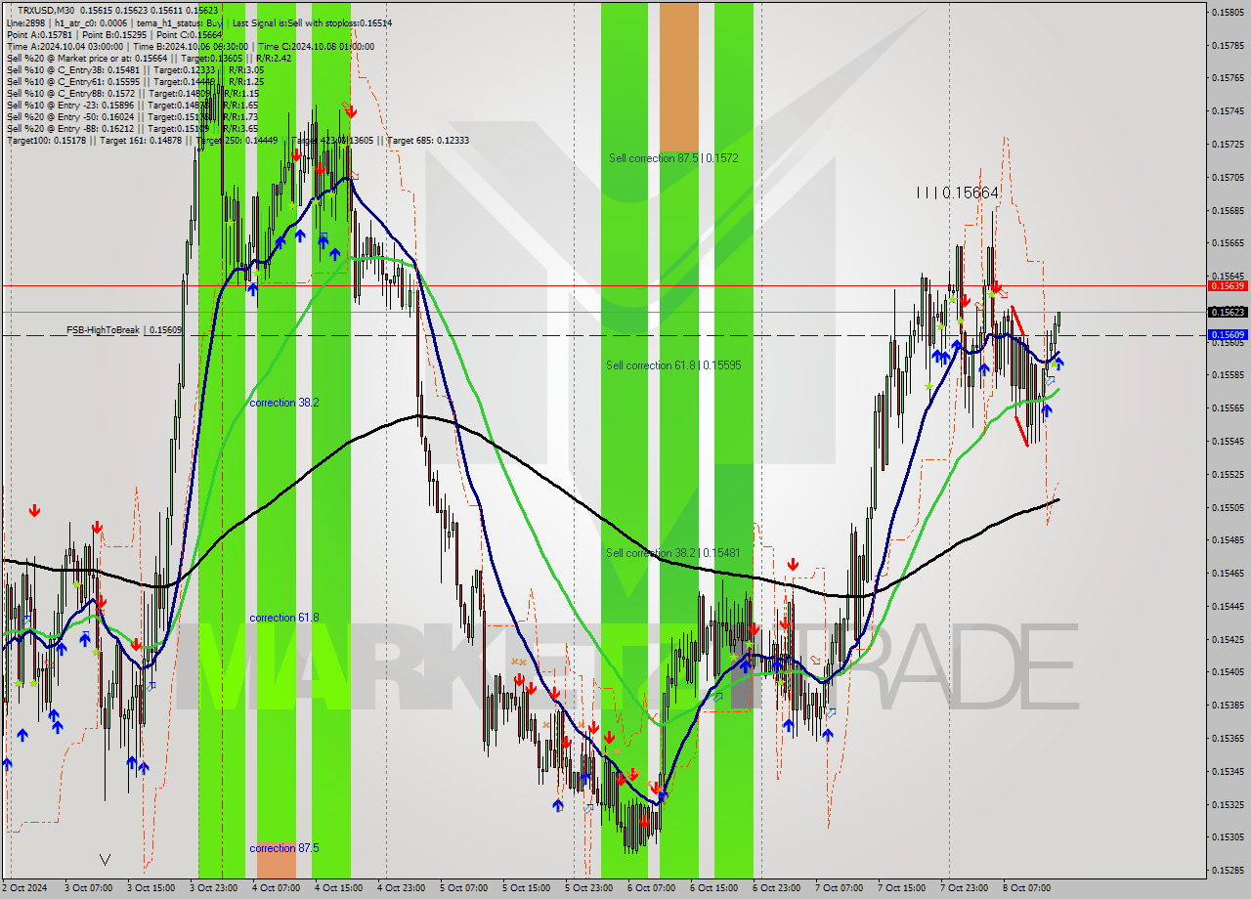Click the '5 Oct 23:00' time axis label
The image size is (1251, 899).
coord(588,888)
